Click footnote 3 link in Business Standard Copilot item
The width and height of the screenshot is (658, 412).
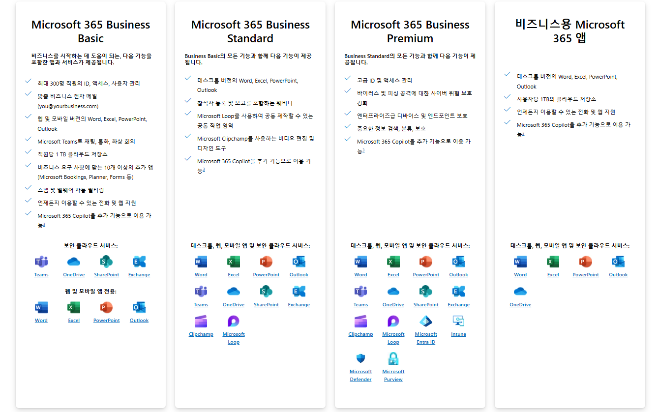pos(204,170)
